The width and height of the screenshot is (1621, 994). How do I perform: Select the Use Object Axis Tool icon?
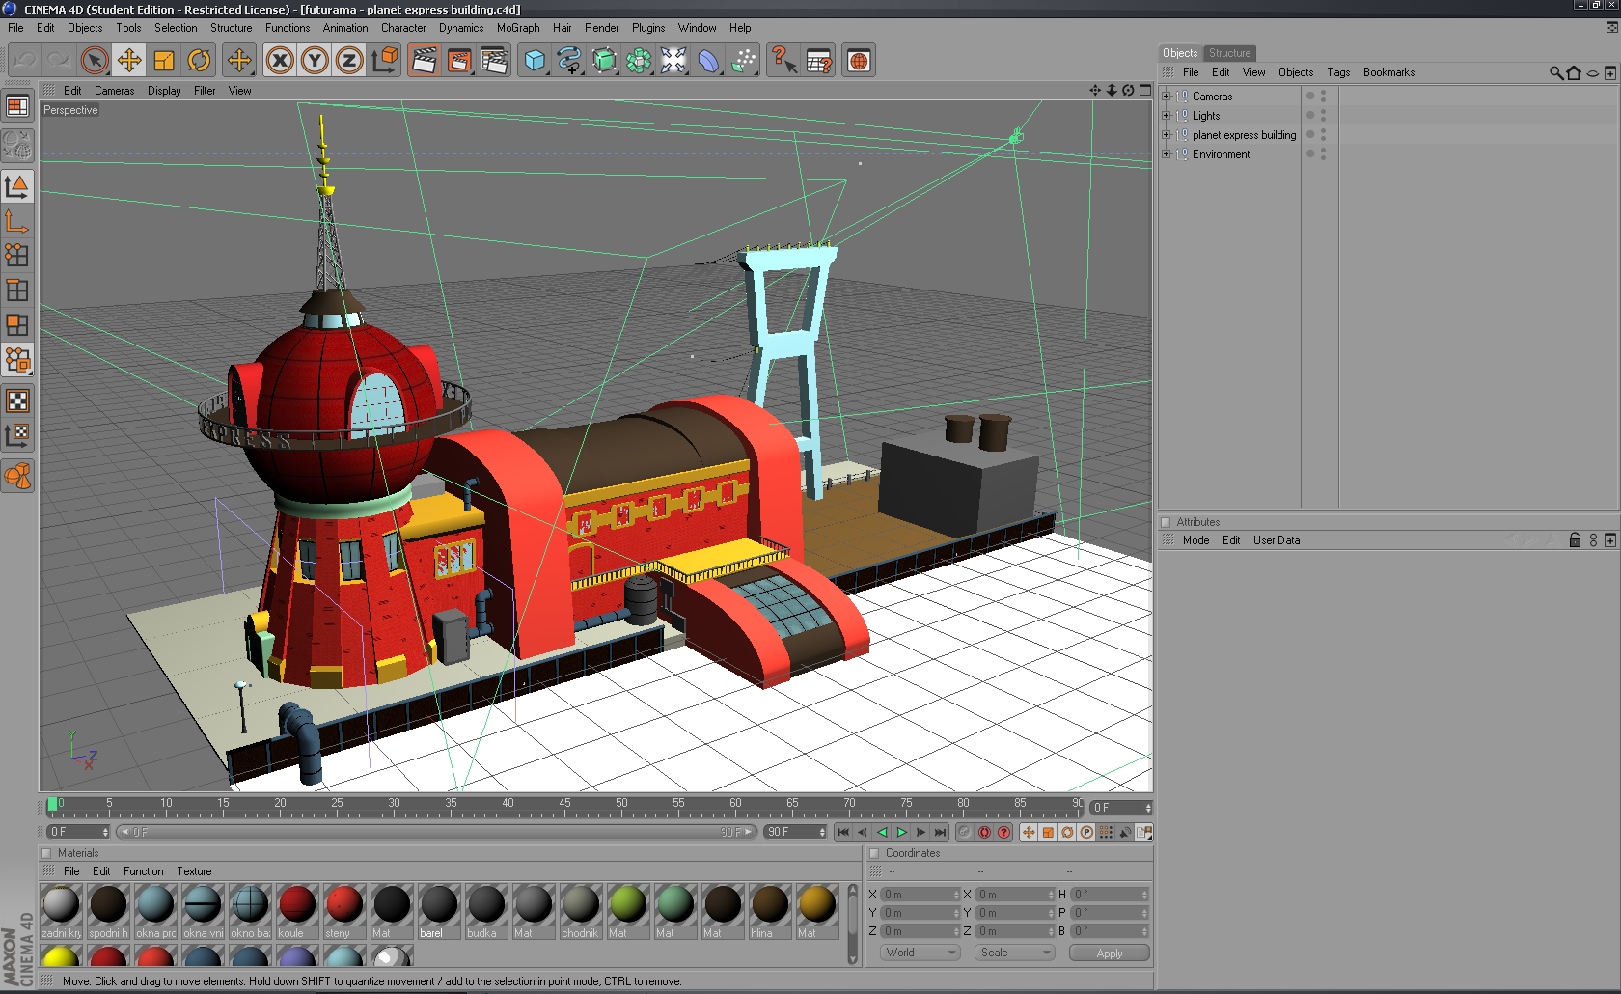tap(17, 221)
